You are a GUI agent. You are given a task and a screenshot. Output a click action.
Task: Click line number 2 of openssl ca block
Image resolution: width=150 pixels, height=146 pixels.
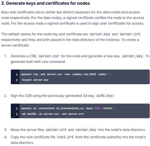coord(17,114)
